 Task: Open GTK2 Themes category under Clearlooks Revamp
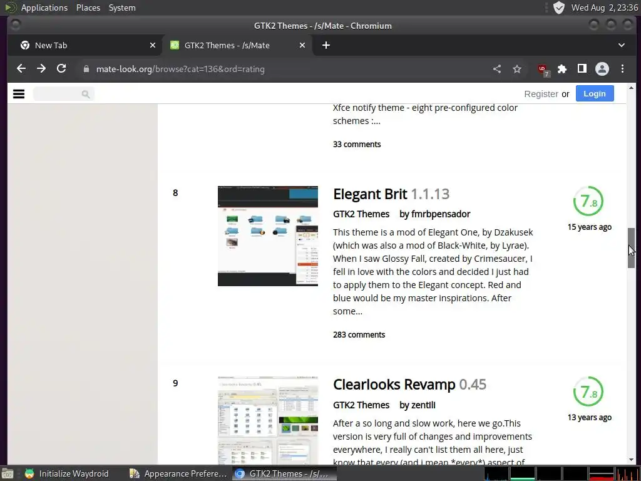pyautogui.click(x=361, y=405)
